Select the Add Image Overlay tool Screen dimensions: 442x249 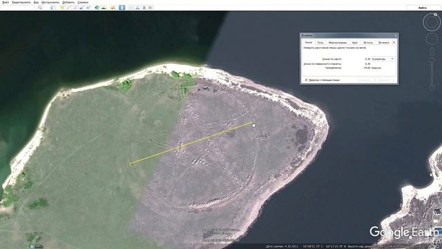[81, 8]
